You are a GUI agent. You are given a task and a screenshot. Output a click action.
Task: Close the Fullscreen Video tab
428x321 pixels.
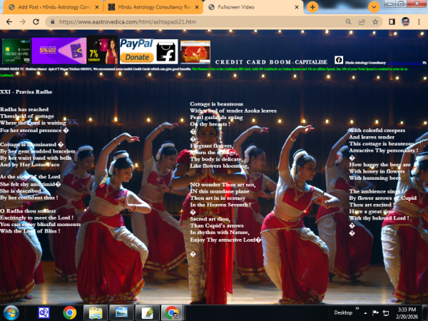(295, 6)
